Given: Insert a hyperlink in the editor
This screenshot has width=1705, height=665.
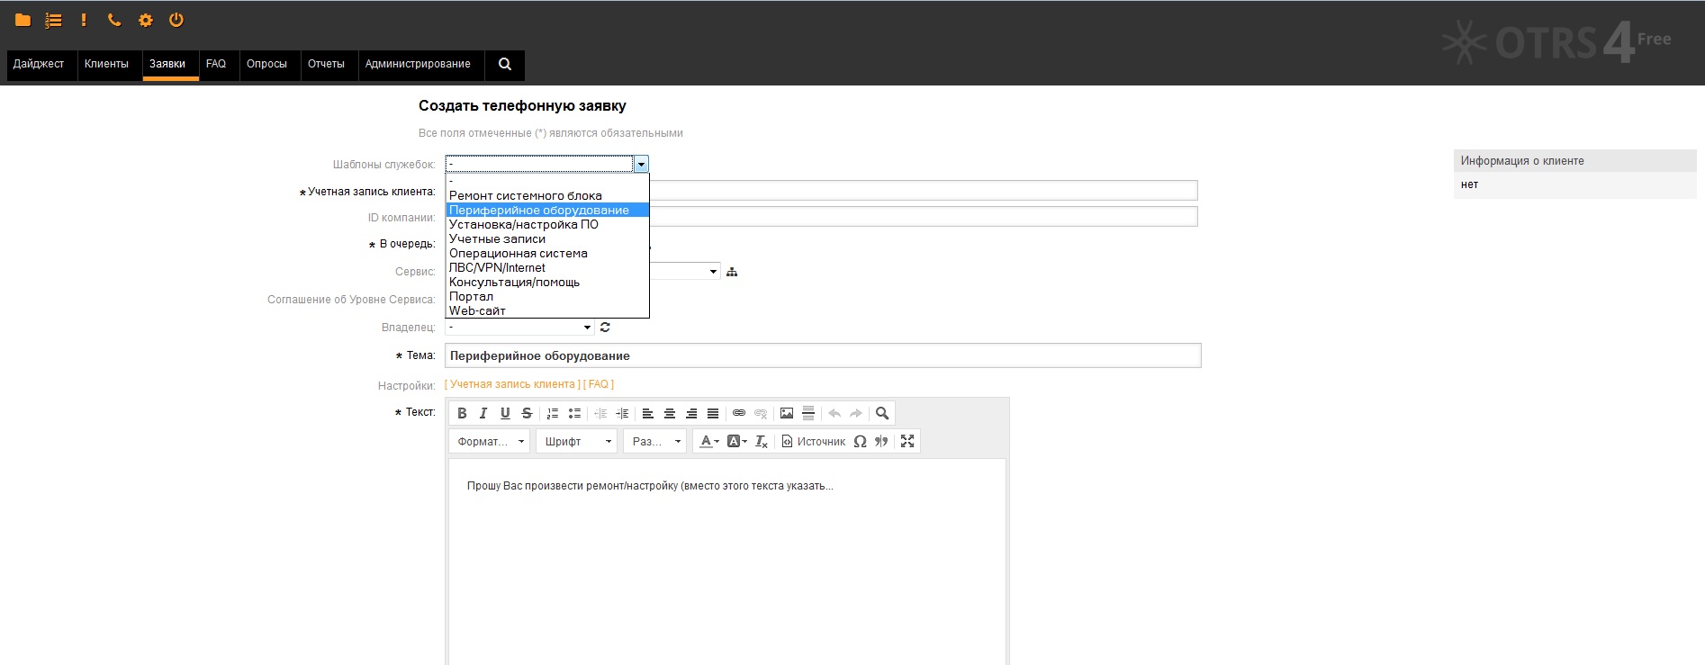Looking at the screenshot, I should 739,413.
